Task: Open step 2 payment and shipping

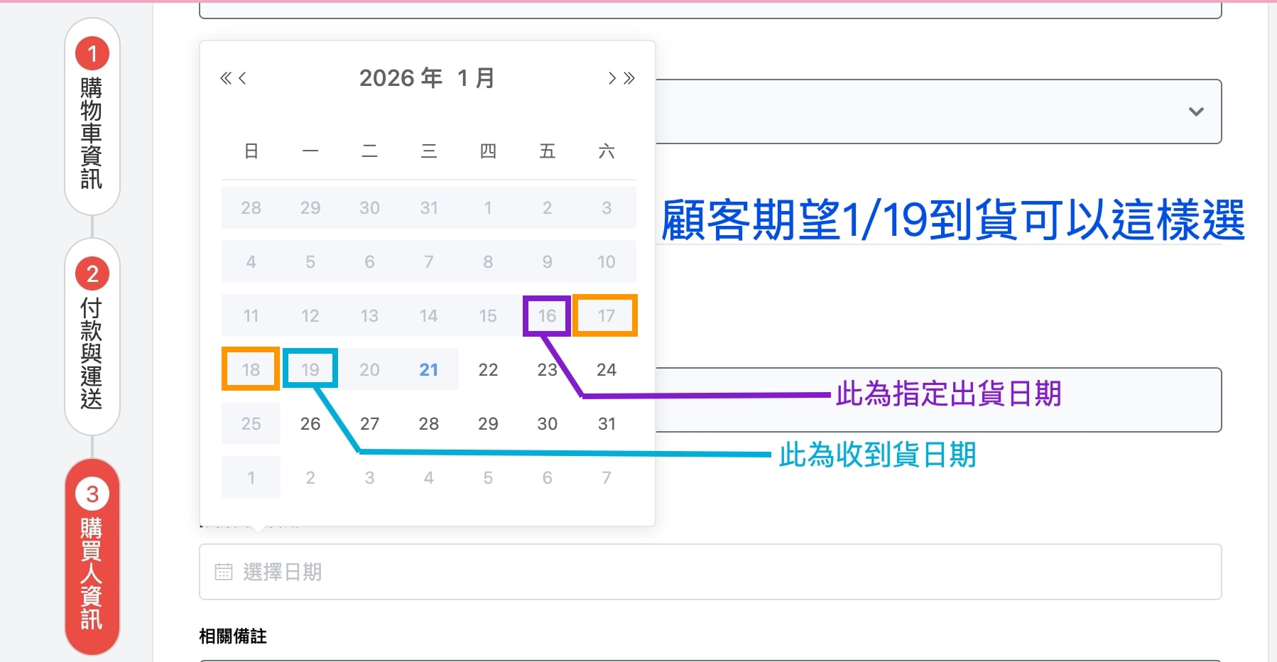Action: click(x=92, y=336)
